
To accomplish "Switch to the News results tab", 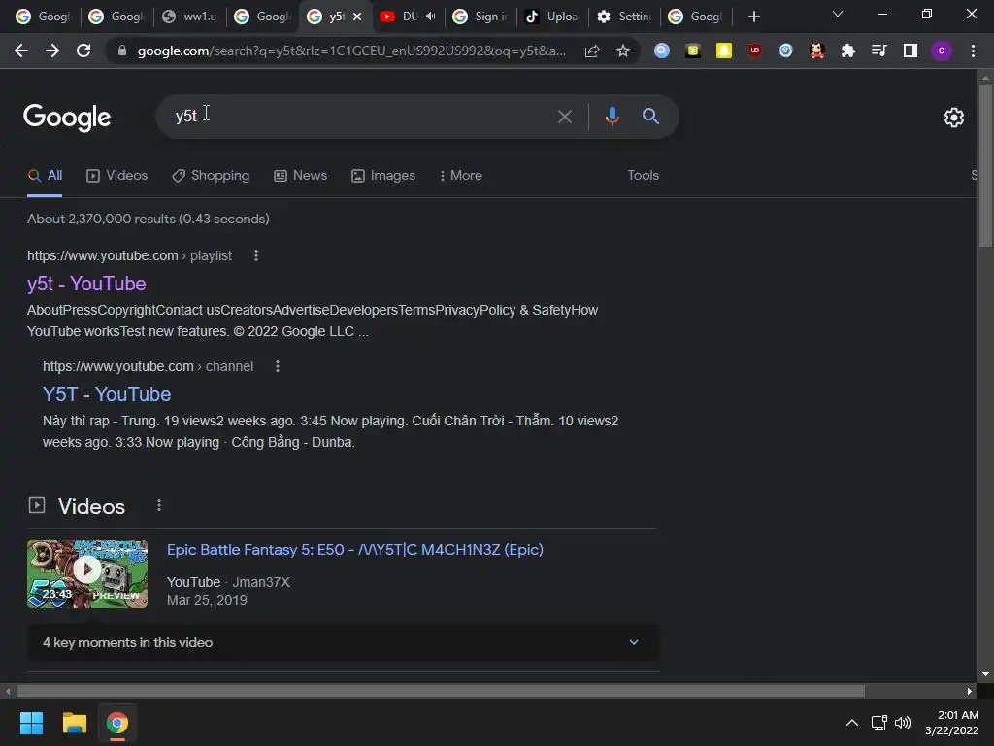I will coord(301,176).
